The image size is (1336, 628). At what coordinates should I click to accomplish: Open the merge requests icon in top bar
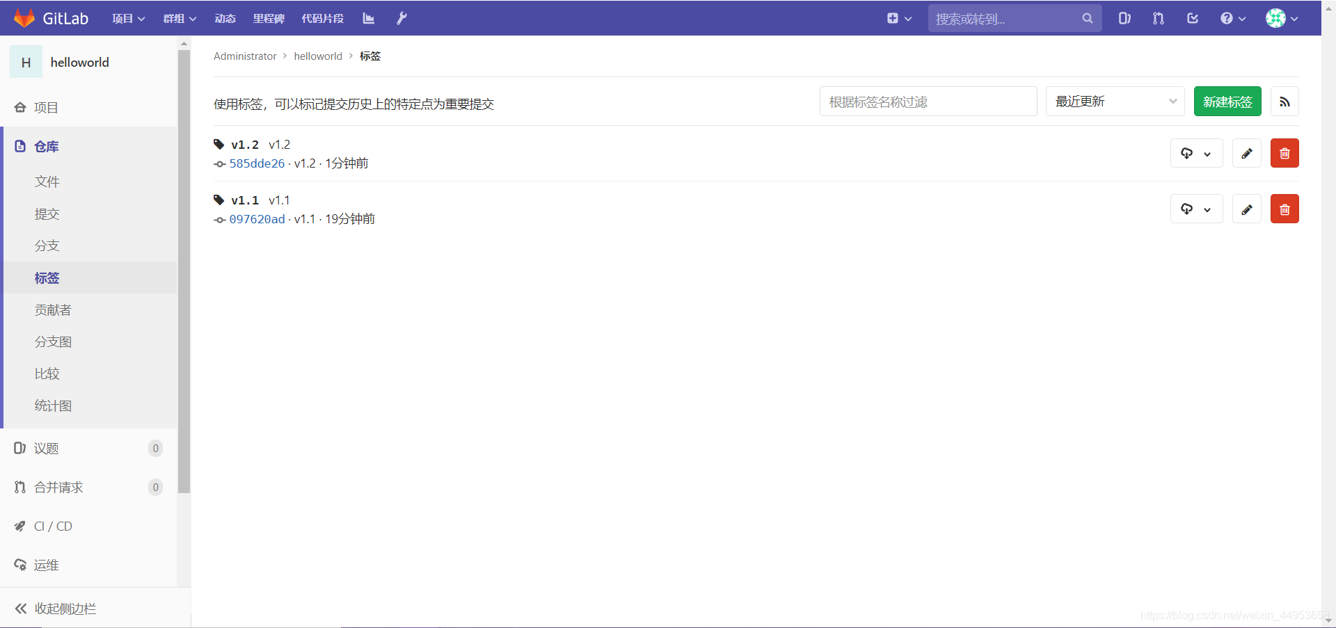pyautogui.click(x=1158, y=18)
